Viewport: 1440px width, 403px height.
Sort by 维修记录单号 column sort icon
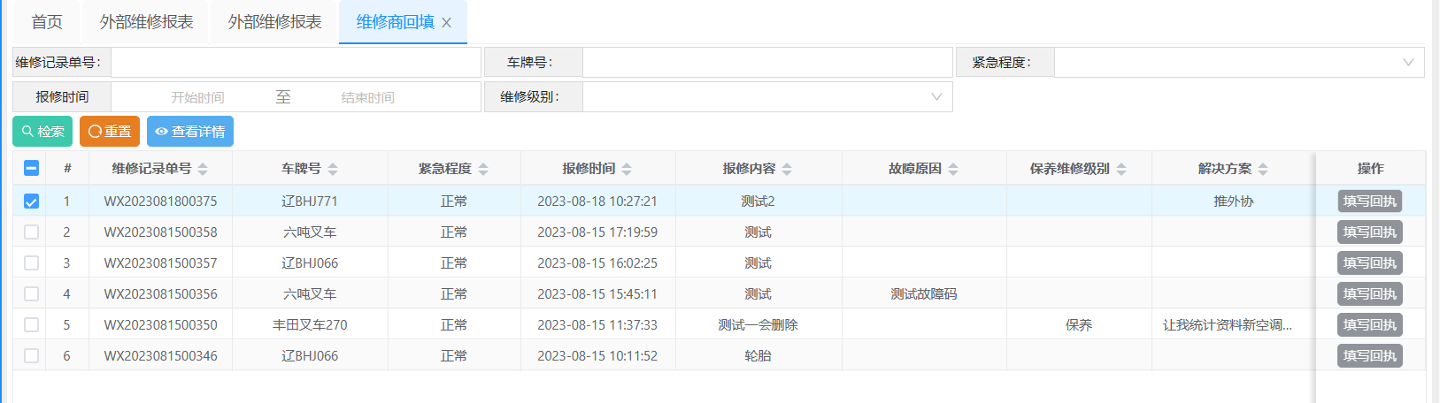point(203,169)
